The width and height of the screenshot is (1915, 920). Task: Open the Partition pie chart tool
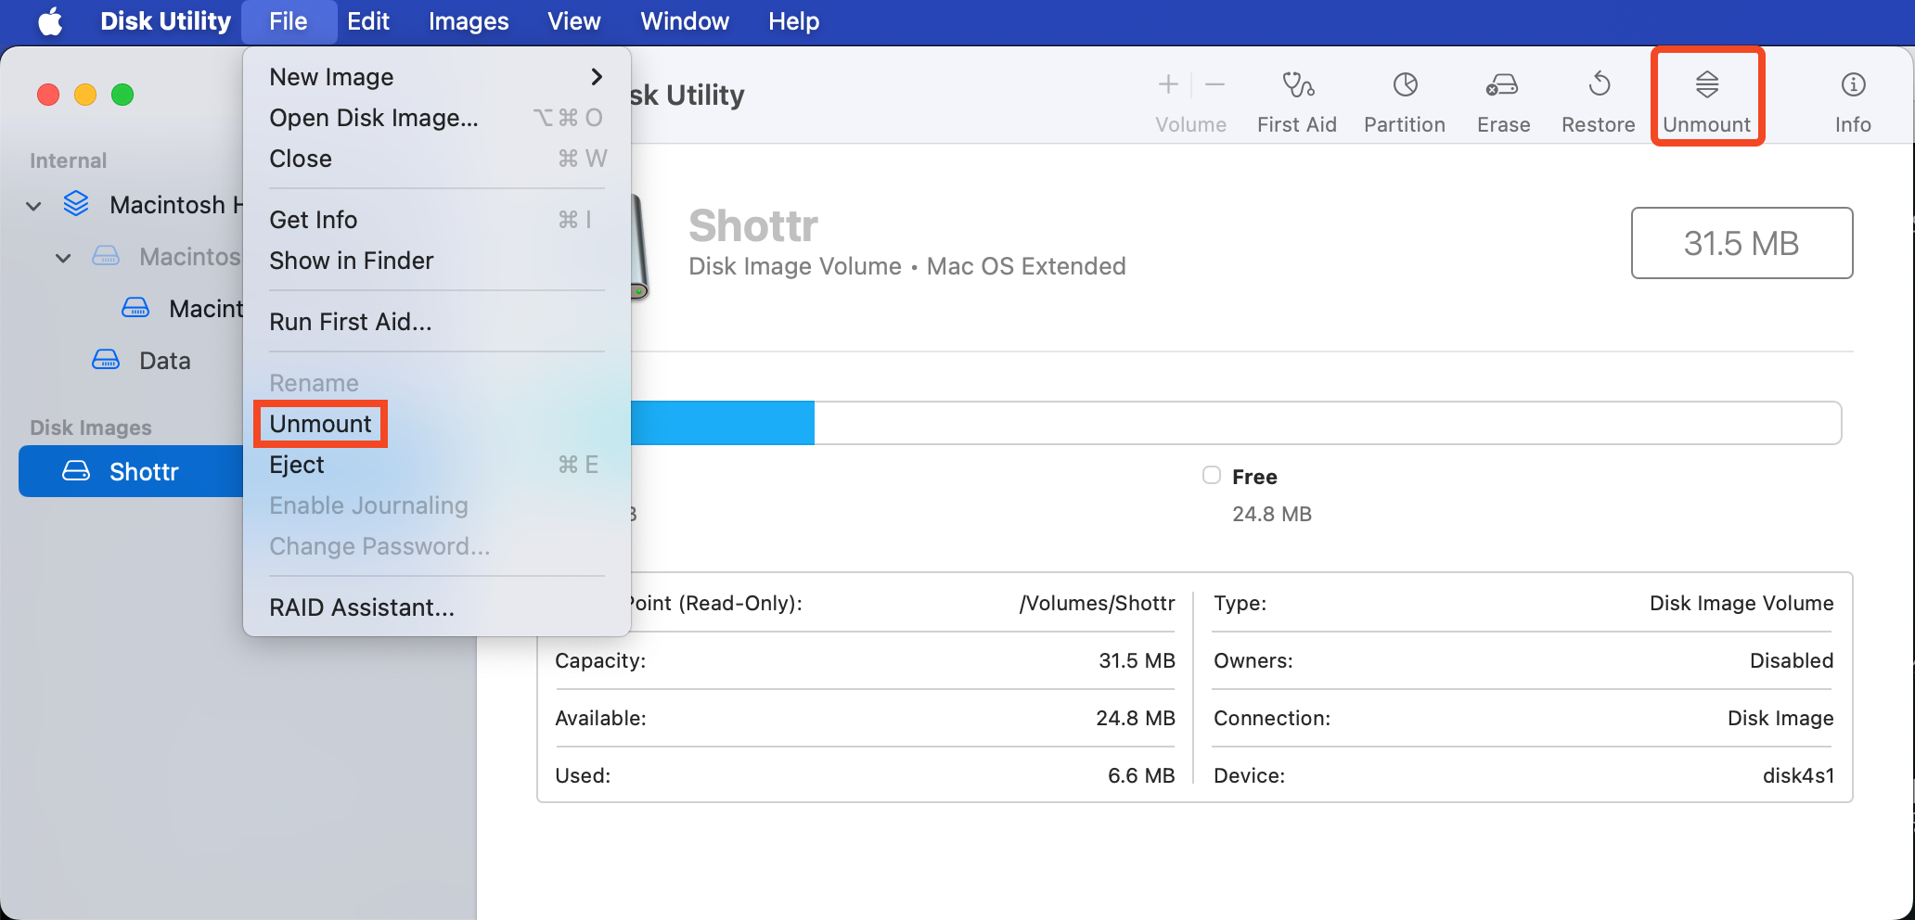click(1405, 85)
